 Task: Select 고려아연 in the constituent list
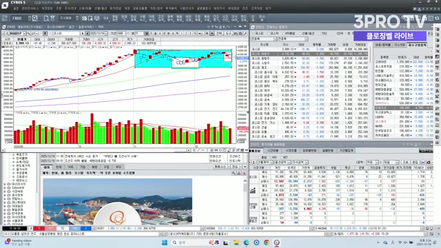point(381,62)
